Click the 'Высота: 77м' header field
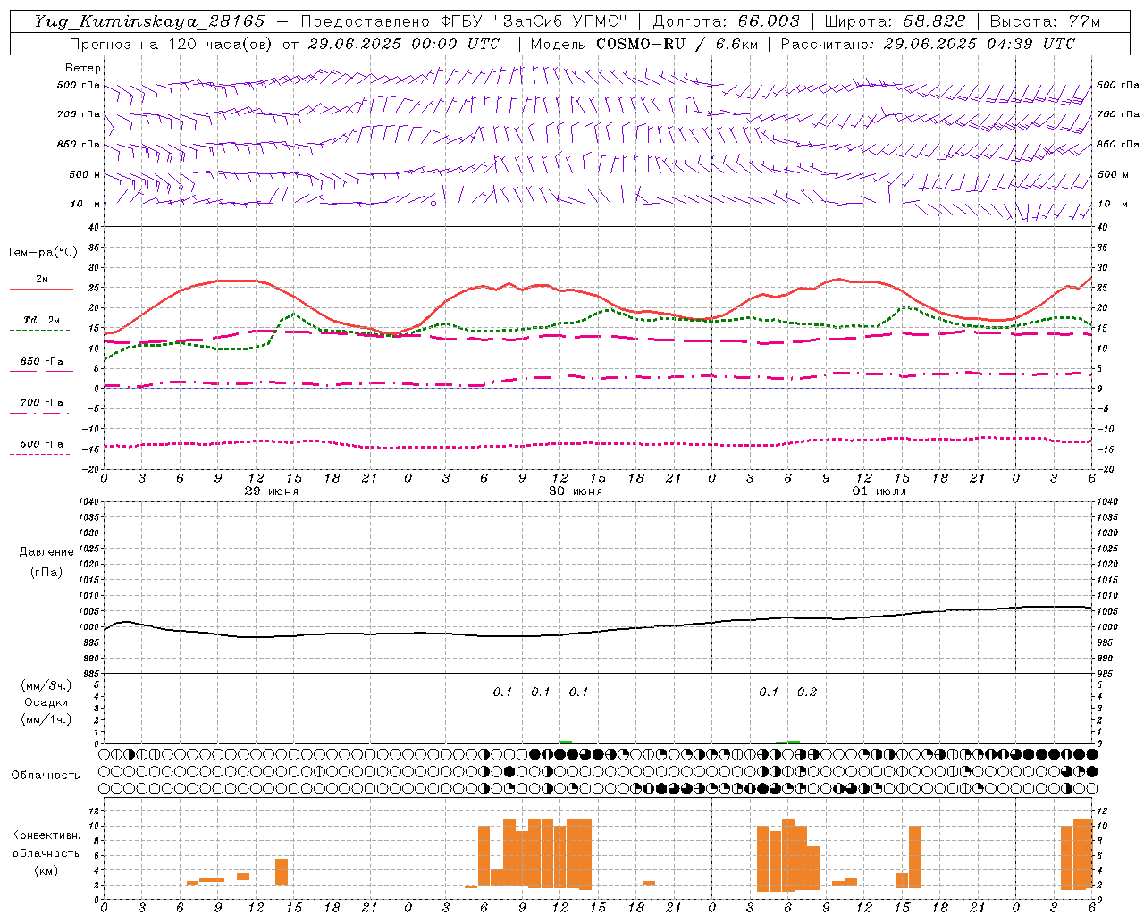This screenshot has height=915, width=1144. (x=1045, y=21)
